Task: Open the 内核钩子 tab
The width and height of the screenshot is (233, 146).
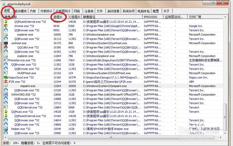Action: [46, 11]
